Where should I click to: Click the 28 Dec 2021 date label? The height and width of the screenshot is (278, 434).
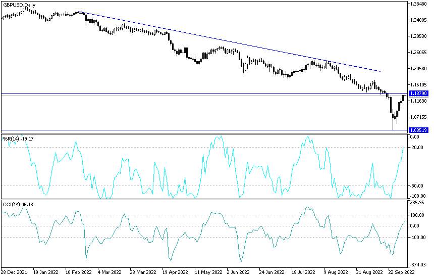pyautogui.click(x=14, y=272)
